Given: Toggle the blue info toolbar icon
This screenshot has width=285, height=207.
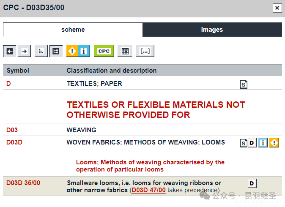Looking at the screenshot, I should point(84,51).
